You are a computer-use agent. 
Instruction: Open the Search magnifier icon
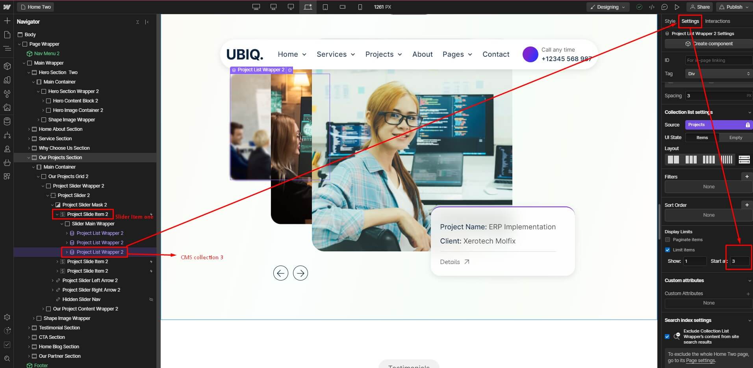[x=7, y=359]
